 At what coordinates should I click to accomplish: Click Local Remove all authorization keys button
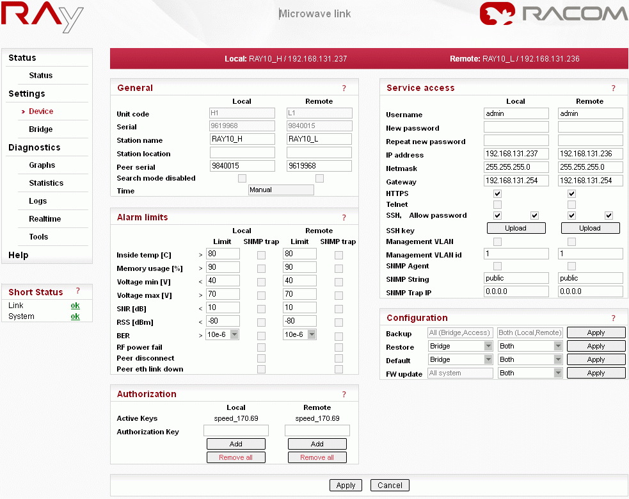tap(235, 457)
